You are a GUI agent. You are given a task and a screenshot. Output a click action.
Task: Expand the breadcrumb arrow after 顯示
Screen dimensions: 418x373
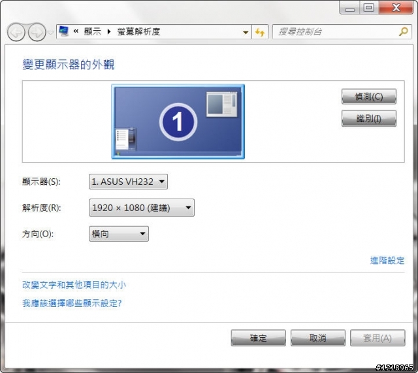(109, 32)
